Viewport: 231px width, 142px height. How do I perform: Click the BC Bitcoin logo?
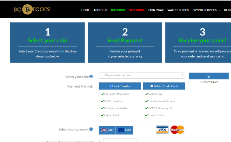click(32, 10)
